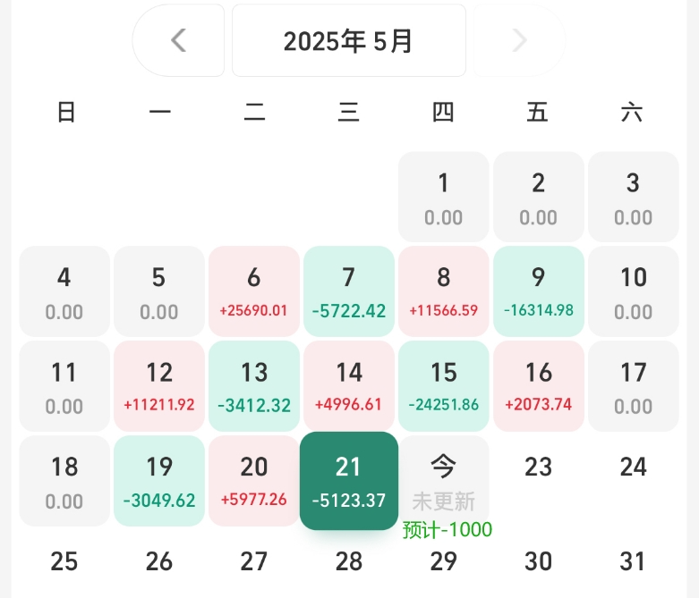Open May 12 with +11211.92 profit

159,386
